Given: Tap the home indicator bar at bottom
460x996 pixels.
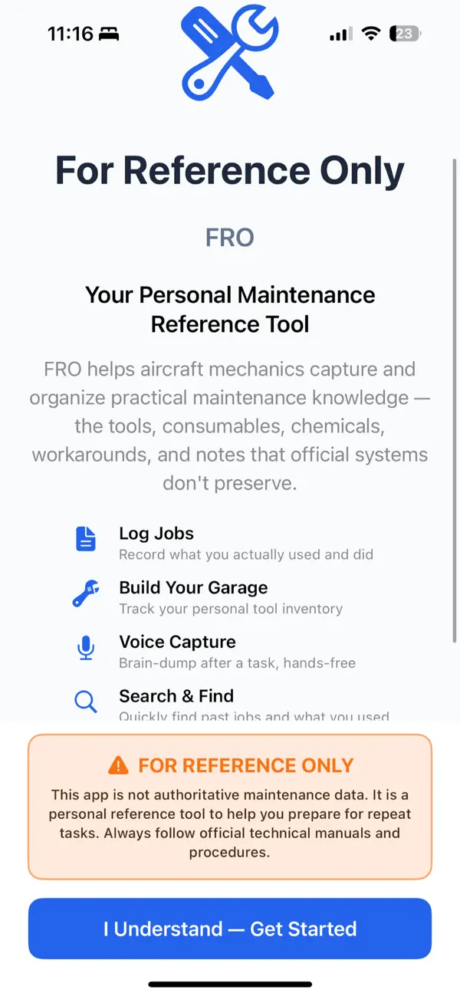Looking at the screenshot, I should click(x=229, y=984).
